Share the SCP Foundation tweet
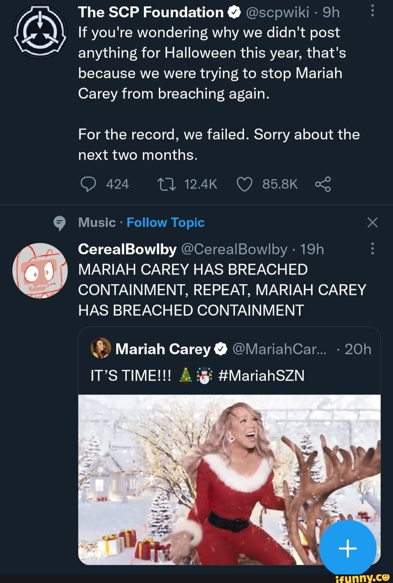The width and height of the screenshot is (393, 583). (323, 184)
